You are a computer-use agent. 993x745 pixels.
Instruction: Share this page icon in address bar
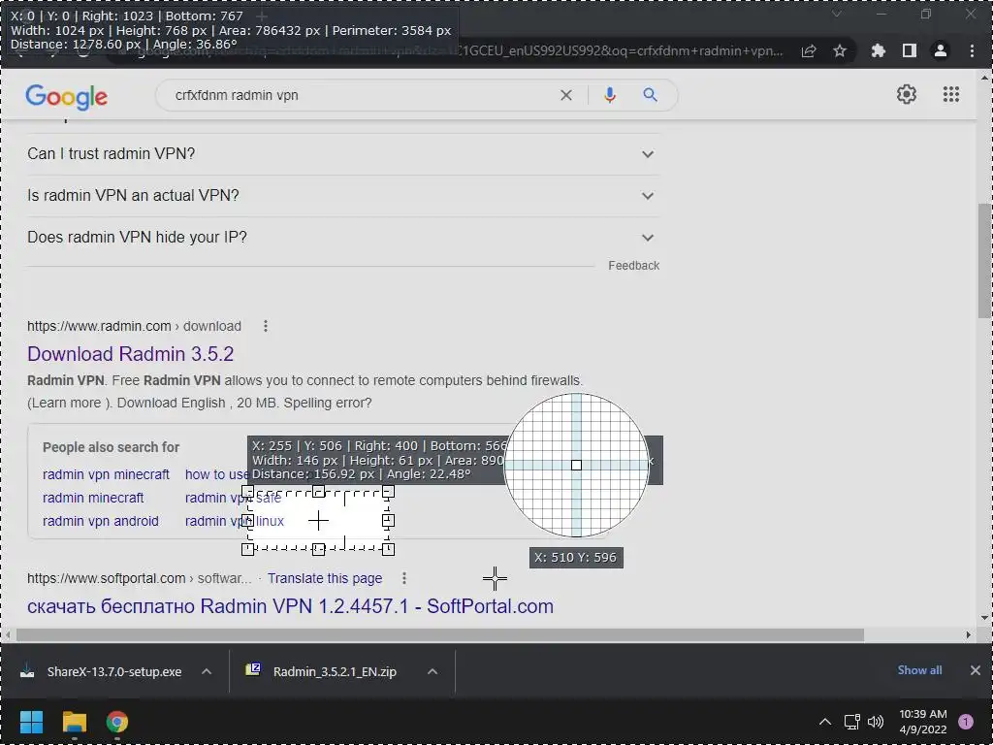pos(809,51)
